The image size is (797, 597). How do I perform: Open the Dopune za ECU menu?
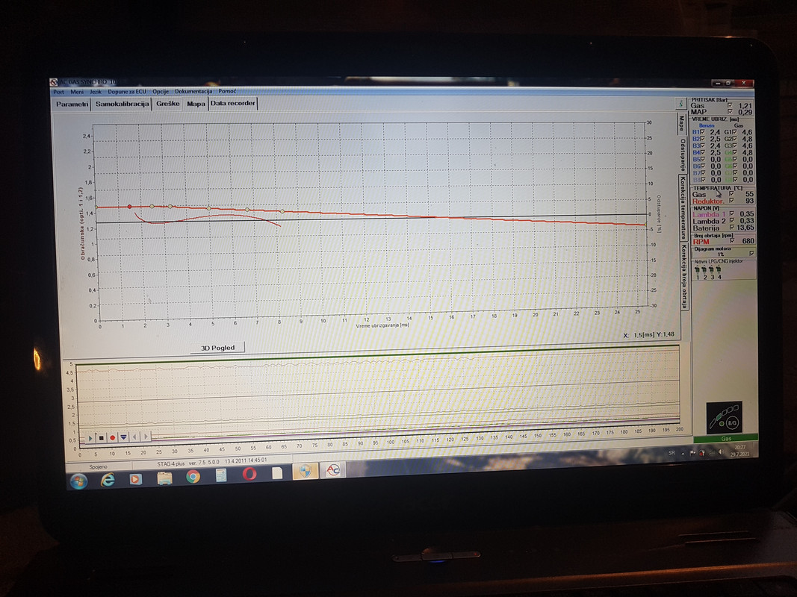(x=127, y=92)
